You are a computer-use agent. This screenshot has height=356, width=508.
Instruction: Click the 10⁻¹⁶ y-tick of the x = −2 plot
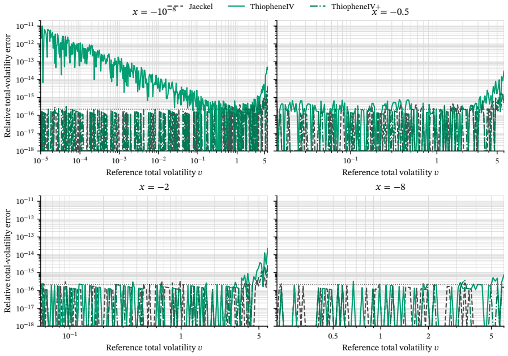pos(26,290)
